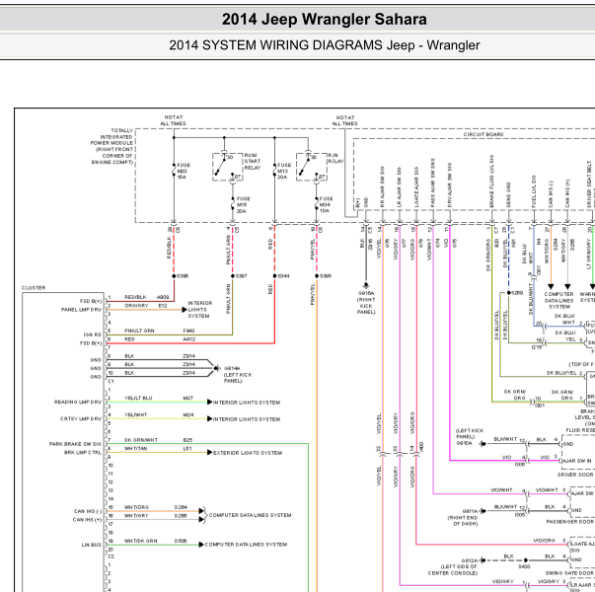Select ground 'G911A (RIGHT END OF DASH)' label
The image size is (595, 592).
(x=463, y=517)
